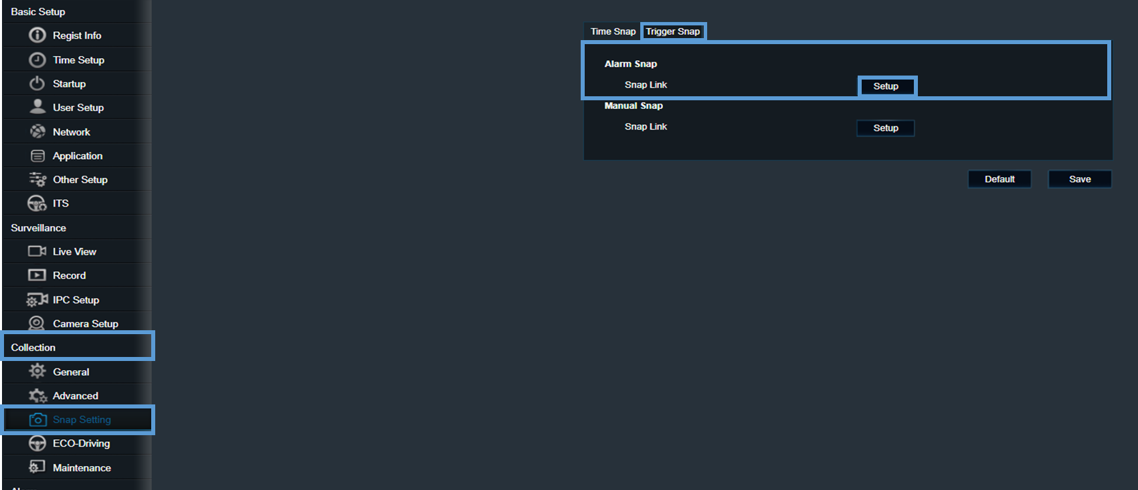Click the Network globe icon
Screen dimensions: 1138x490
pos(37,132)
